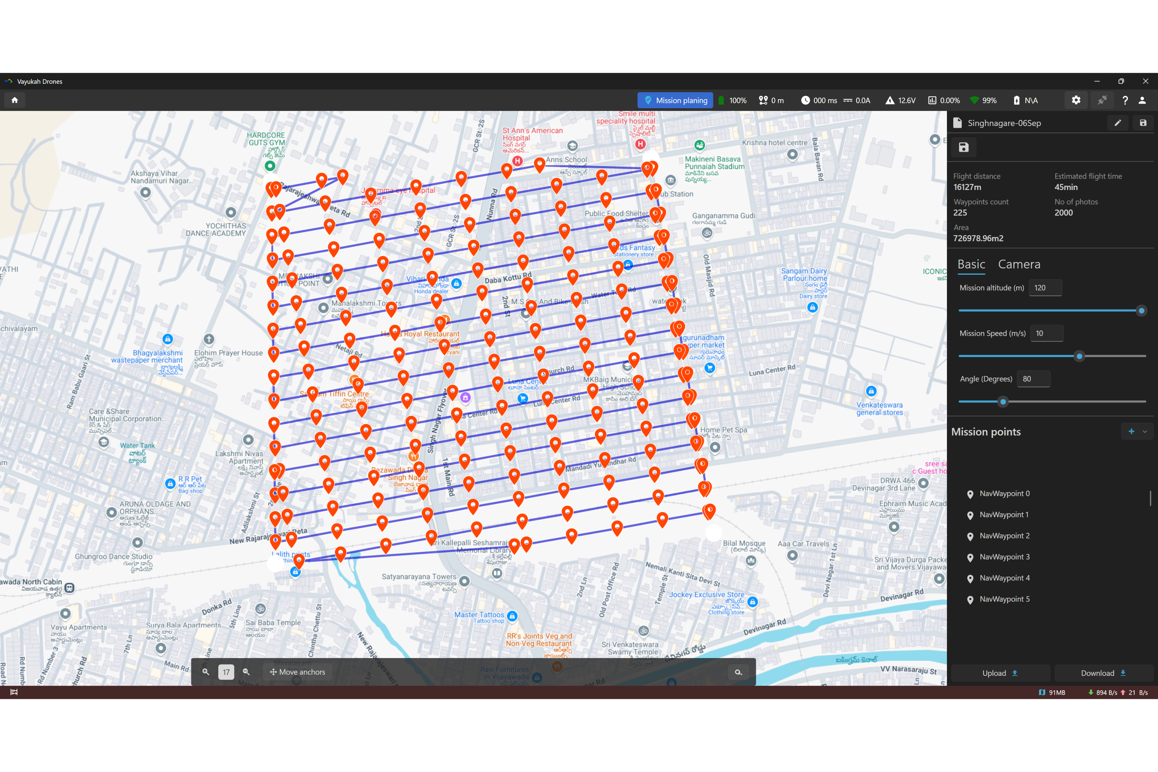Click the Flight distance 16127m value
Screen dimensions: 1158x772
coord(967,187)
